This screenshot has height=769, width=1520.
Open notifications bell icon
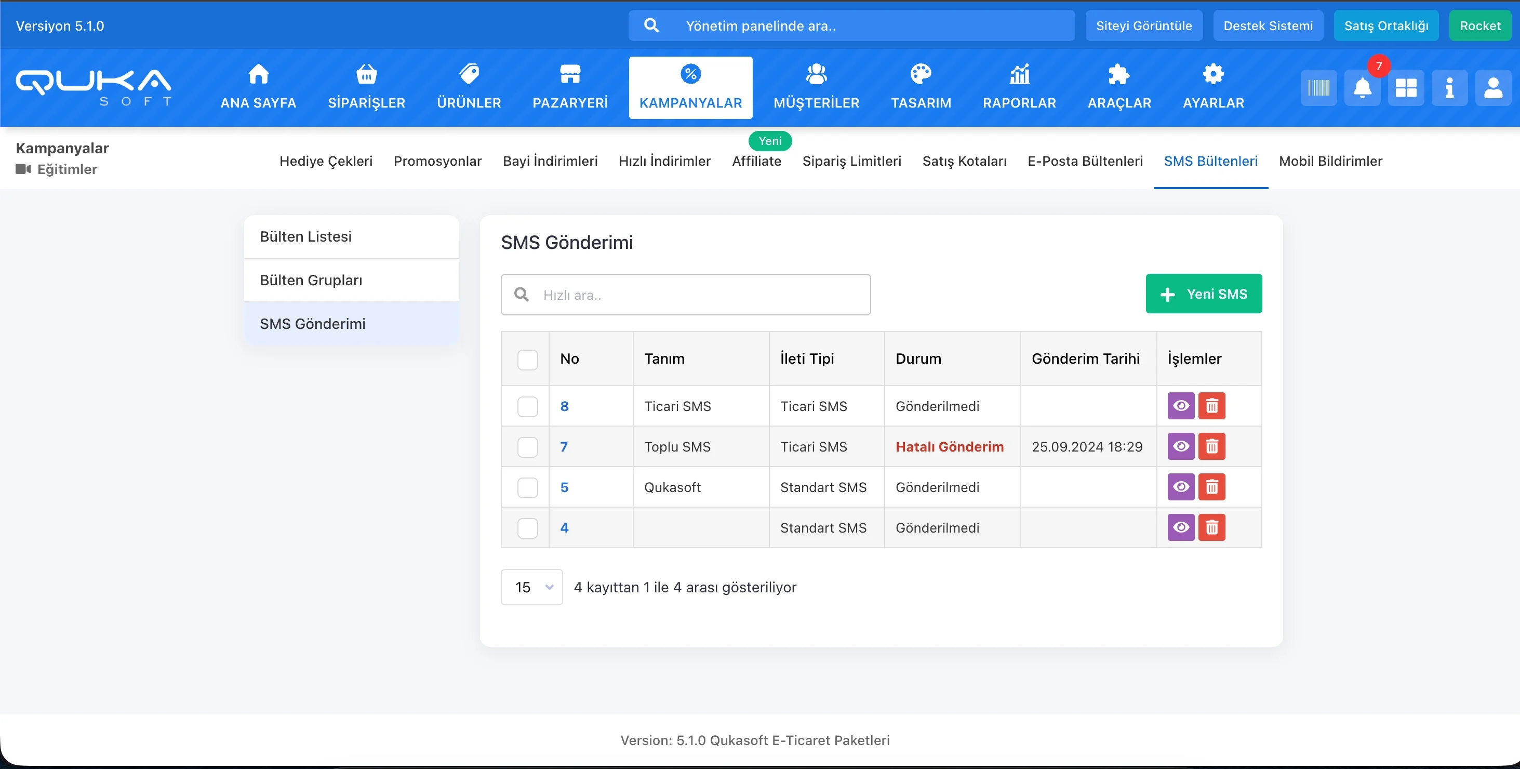[x=1362, y=88]
